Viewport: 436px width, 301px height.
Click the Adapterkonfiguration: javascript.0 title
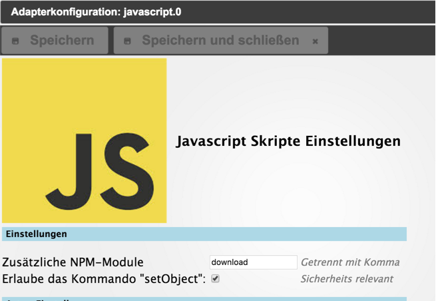(97, 12)
